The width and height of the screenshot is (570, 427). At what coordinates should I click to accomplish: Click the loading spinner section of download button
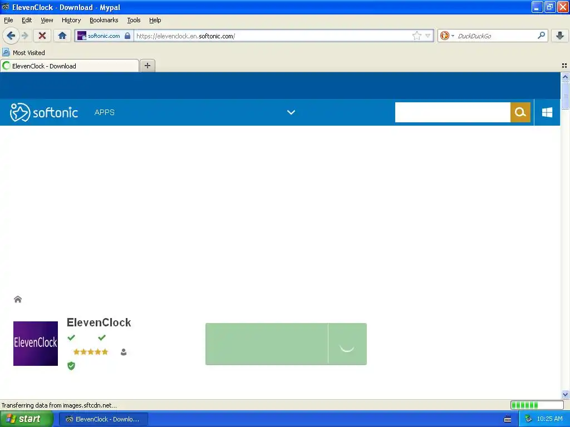click(x=347, y=344)
